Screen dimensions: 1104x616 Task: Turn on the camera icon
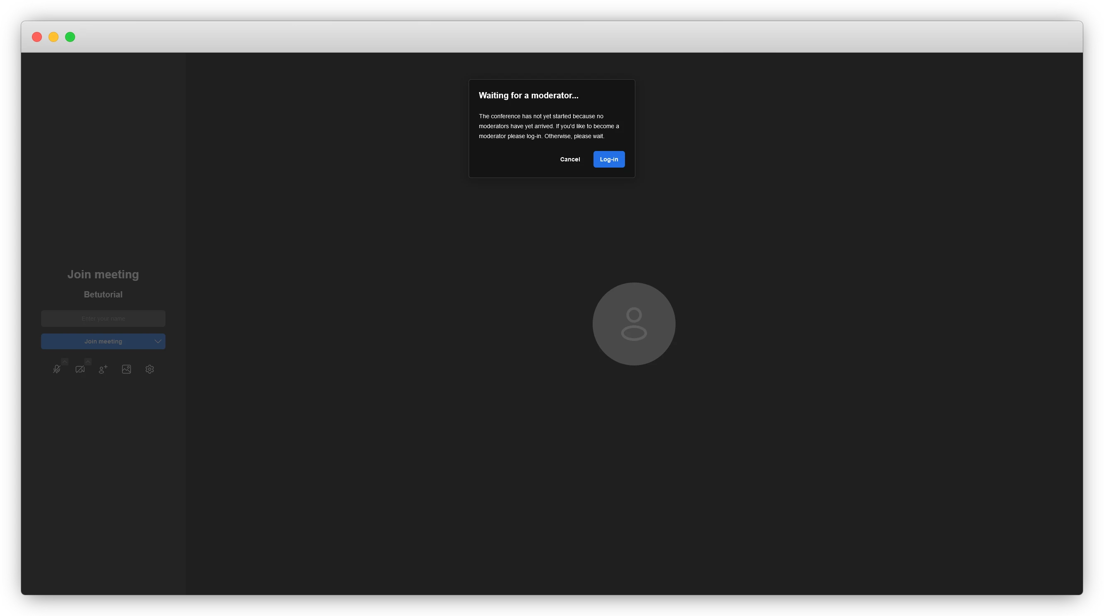click(80, 370)
